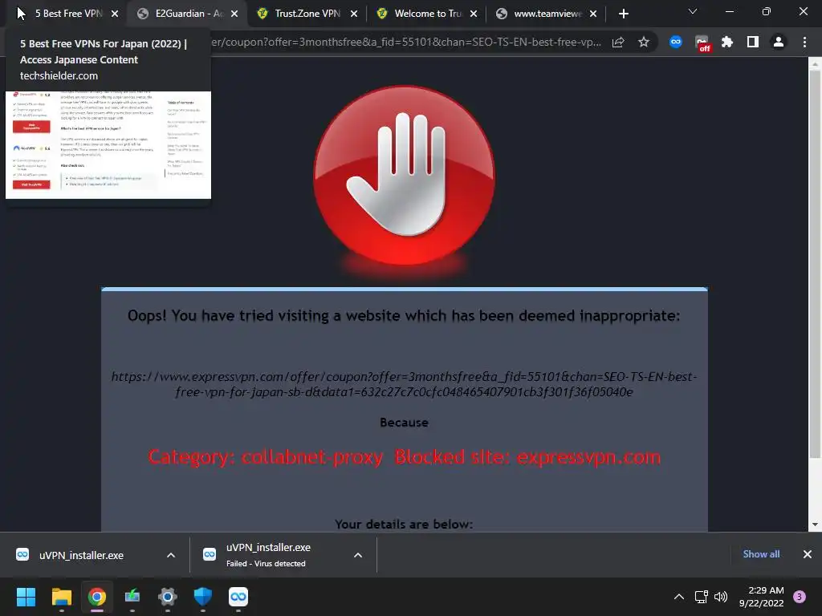The image size is (822, 616).
Task: Click the scrollbar down arrow
Action: (815, 525)
